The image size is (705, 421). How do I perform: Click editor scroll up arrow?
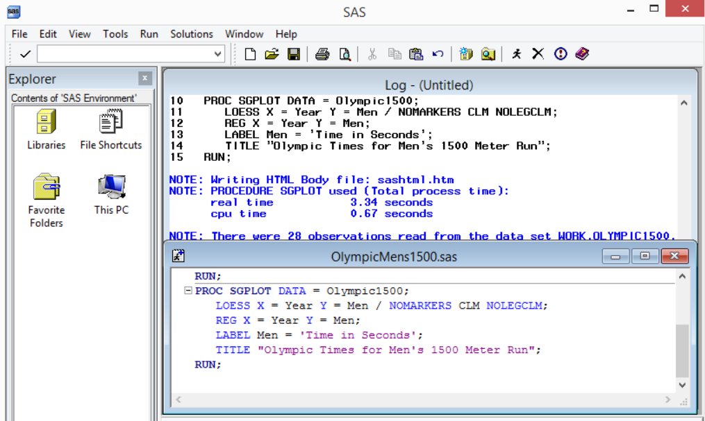click(682, 276)
